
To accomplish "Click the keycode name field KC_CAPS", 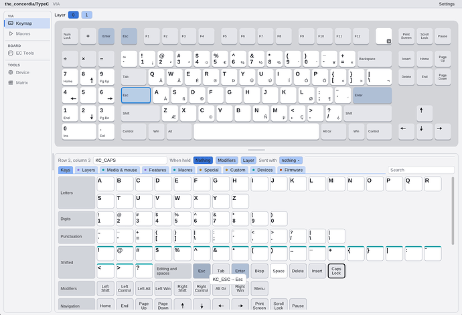I will (130, 160).
